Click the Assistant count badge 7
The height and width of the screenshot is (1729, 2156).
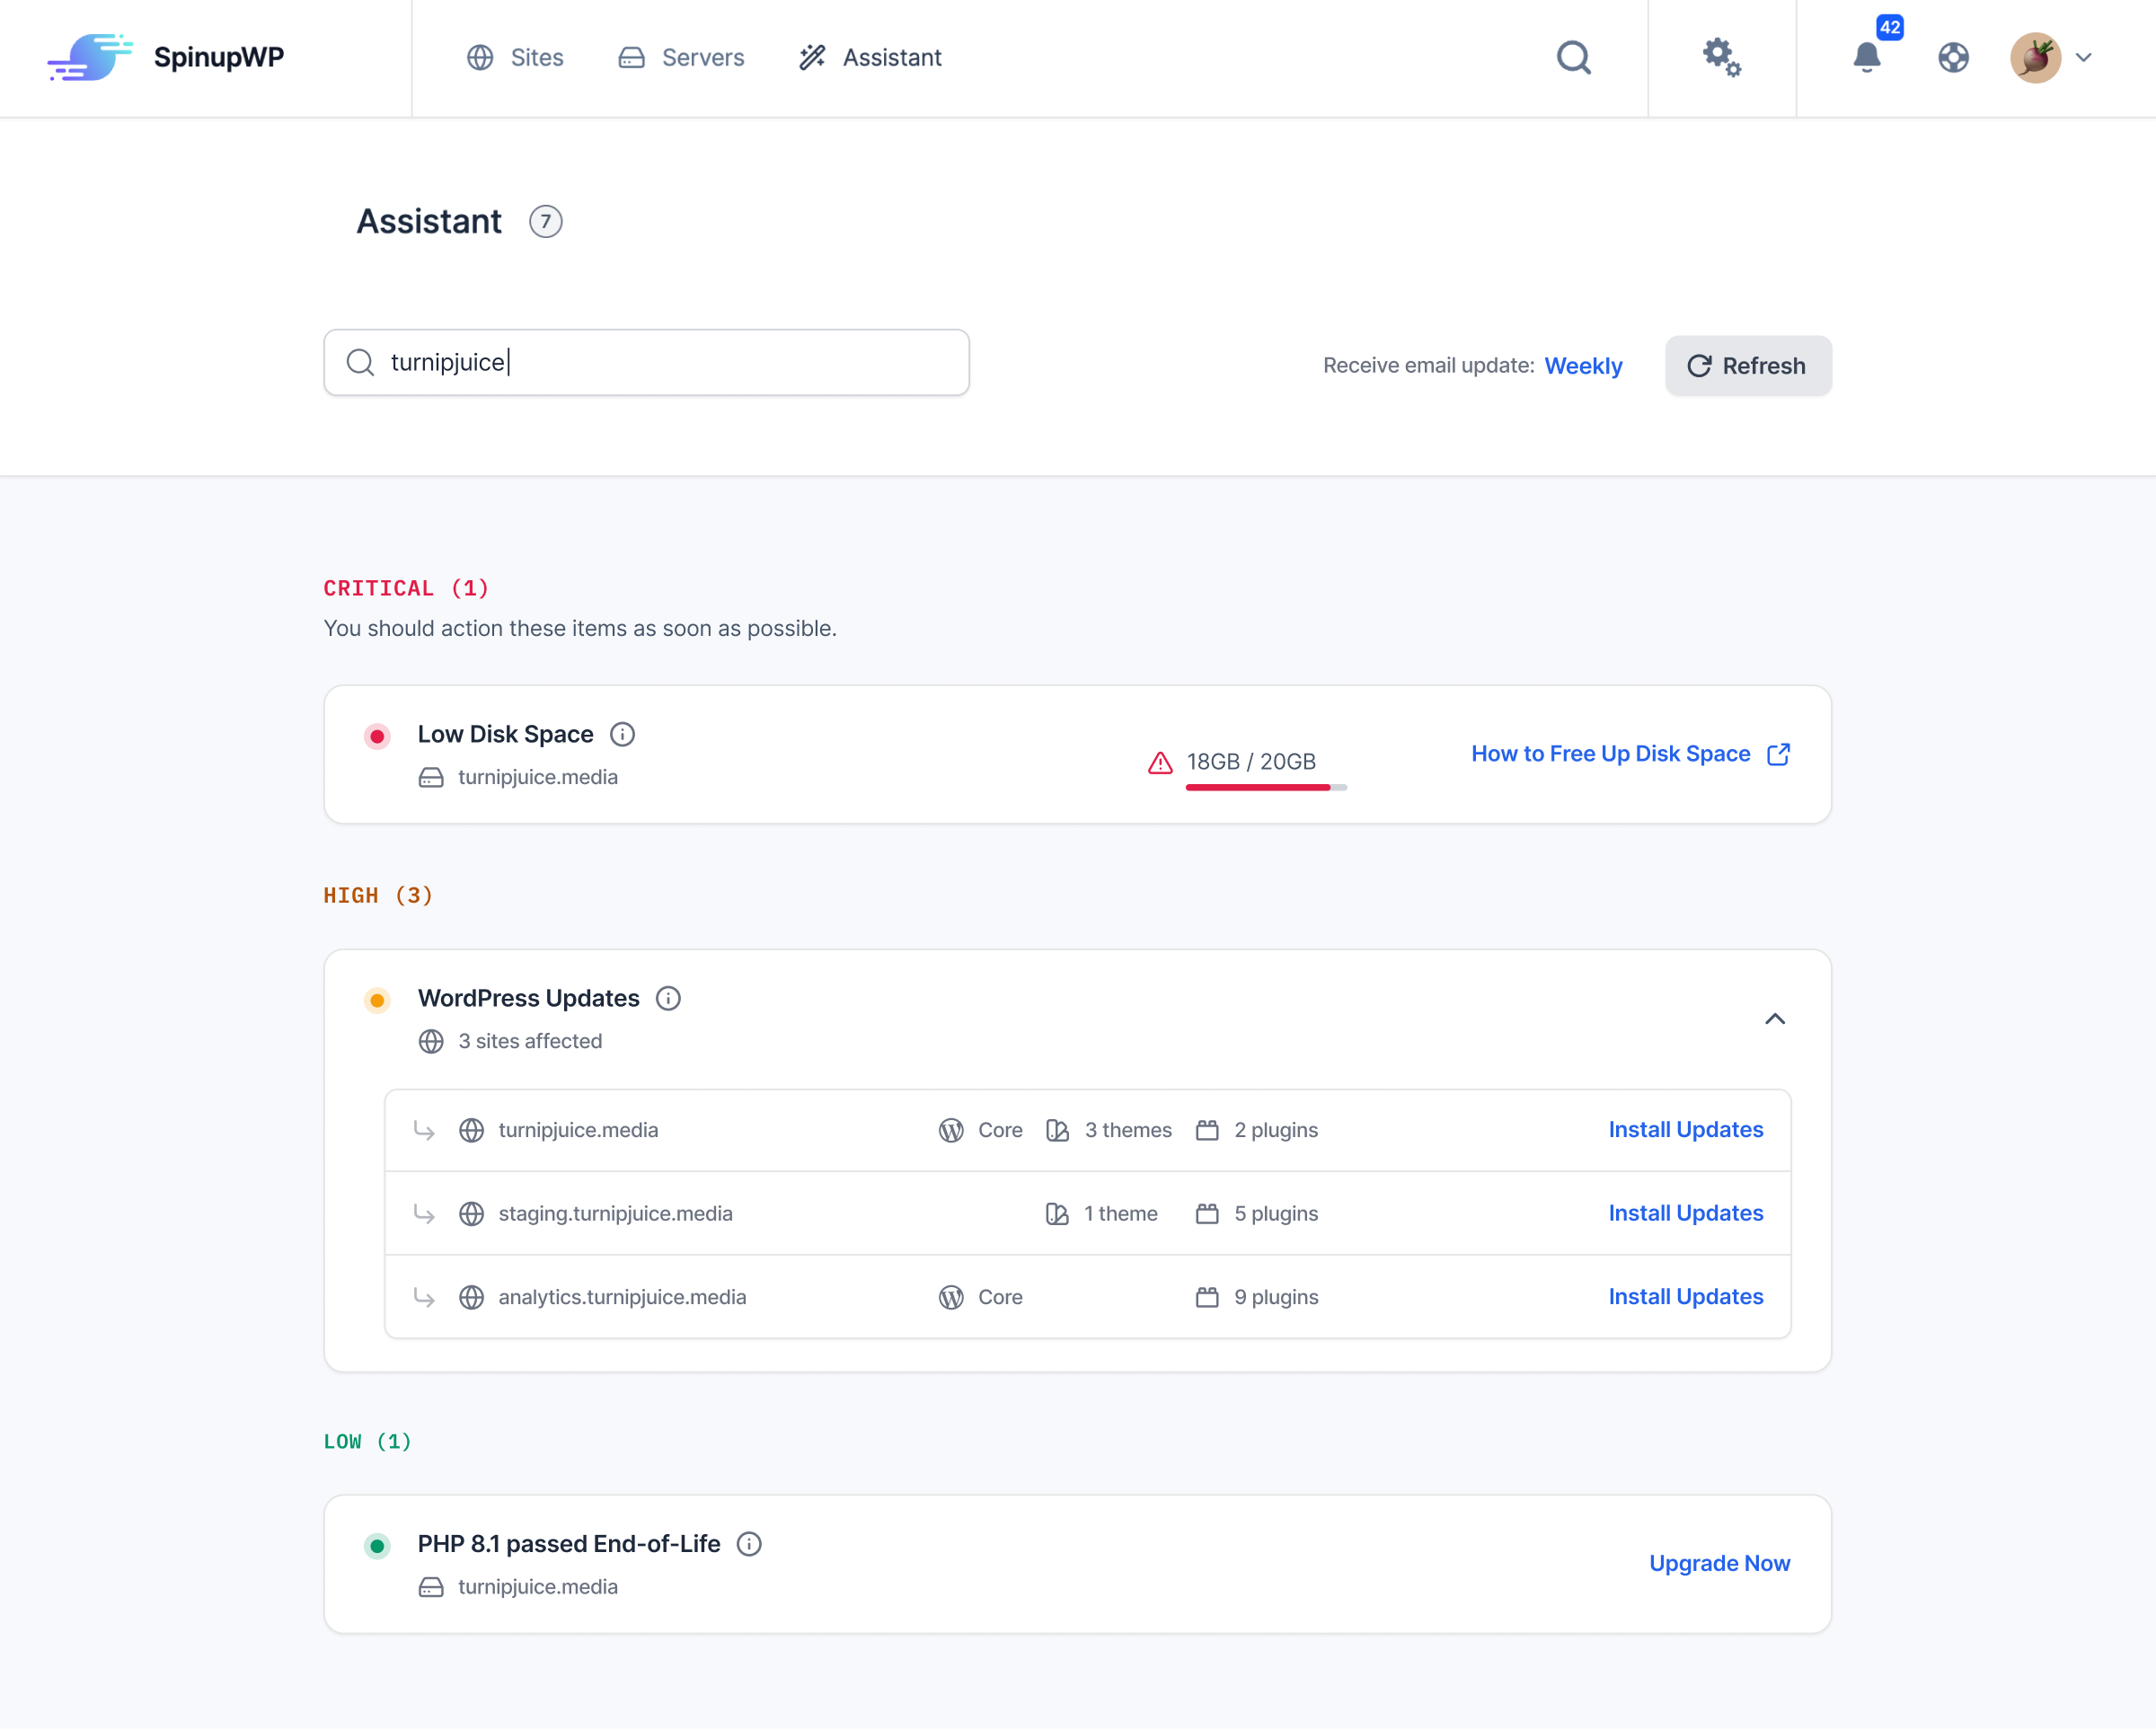coord(545,222)
